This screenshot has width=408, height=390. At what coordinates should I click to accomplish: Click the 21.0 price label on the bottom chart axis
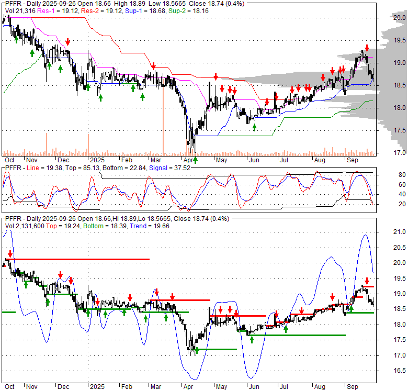[x=400, y=232]
